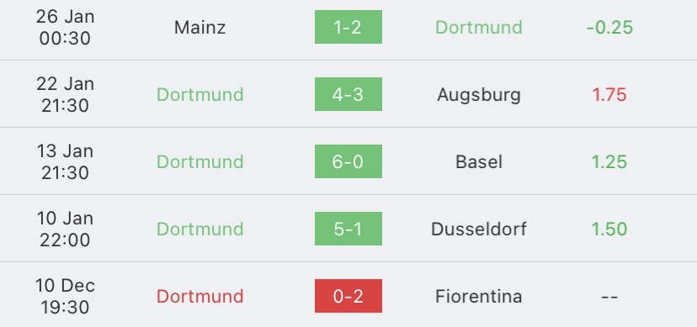This screenshot has width=697, height=327.
Task: Open the Mainz 1-2 Dortmund score badge
Action: pos(348,27)
